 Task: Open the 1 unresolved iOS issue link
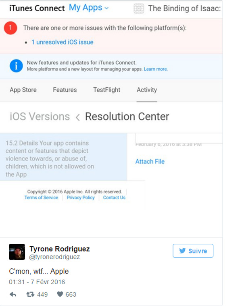[x=63, y=42]
